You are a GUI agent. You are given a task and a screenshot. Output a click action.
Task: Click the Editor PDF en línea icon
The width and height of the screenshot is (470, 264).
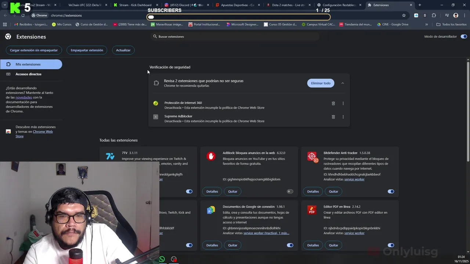pos(312,210)
